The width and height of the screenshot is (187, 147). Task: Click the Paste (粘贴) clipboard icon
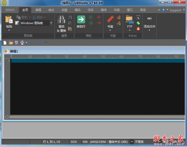point(9,21)
